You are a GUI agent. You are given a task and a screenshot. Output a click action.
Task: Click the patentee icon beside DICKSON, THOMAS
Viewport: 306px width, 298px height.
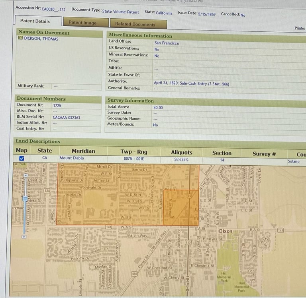[x=20, y=38]
